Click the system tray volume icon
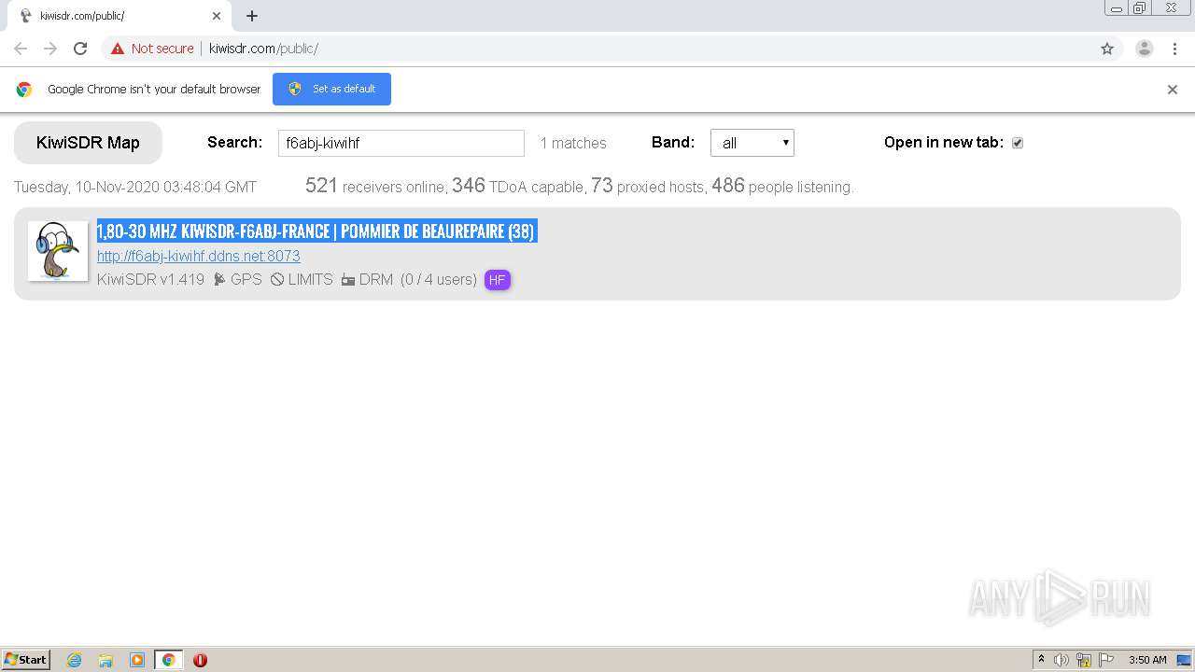Viewport: 1195px width, 672px height. (1061, 660)
